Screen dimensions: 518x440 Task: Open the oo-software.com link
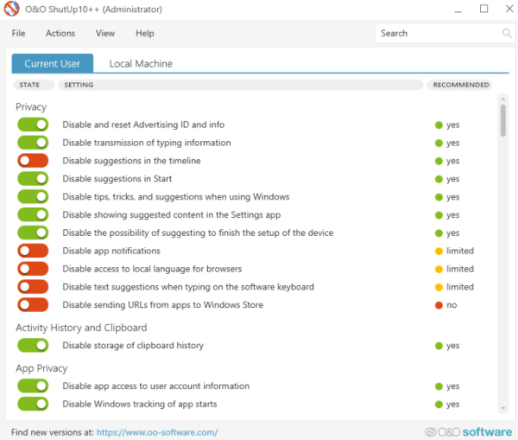[x=157, y=432]
